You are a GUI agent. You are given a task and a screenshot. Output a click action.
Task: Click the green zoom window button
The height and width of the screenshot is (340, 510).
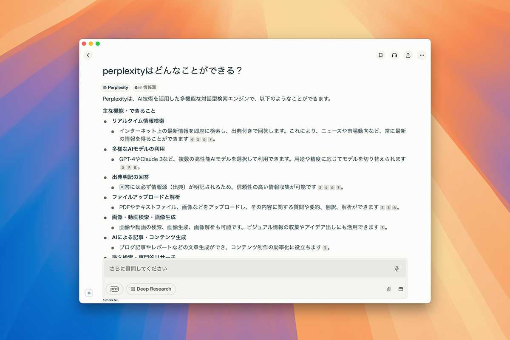point(98,43)
